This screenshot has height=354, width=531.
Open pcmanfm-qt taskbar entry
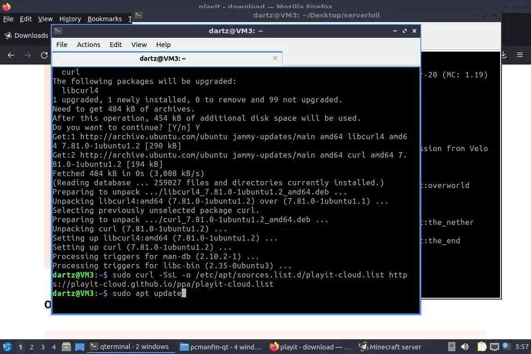click(x=221, y=347)
